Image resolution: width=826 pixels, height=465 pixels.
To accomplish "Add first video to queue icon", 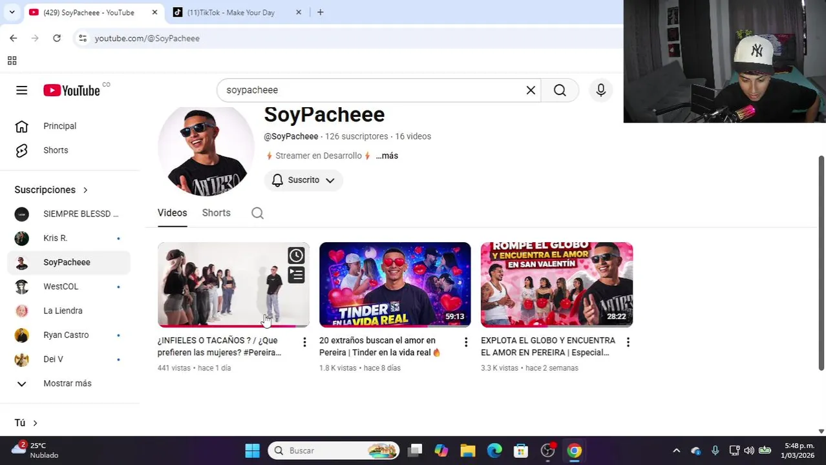I will pyautogui.click(x=296, y=275).
